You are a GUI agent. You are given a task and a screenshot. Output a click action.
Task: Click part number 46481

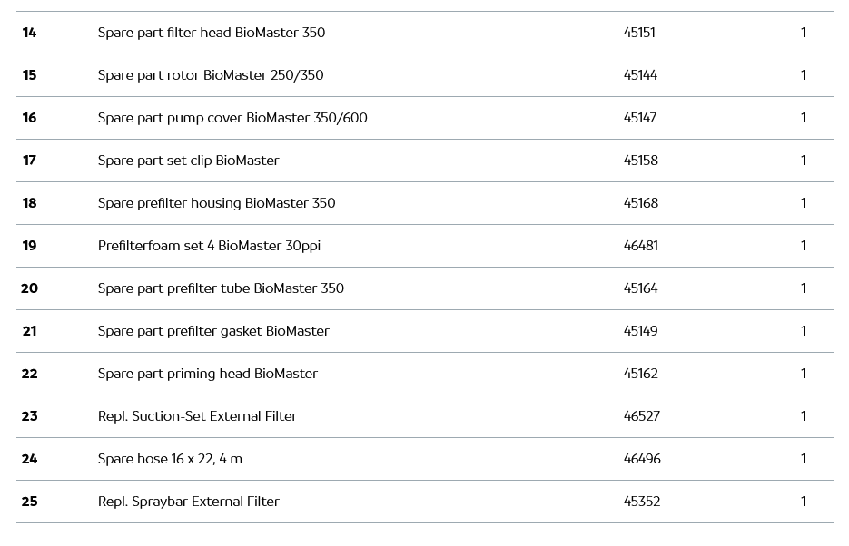641,246
